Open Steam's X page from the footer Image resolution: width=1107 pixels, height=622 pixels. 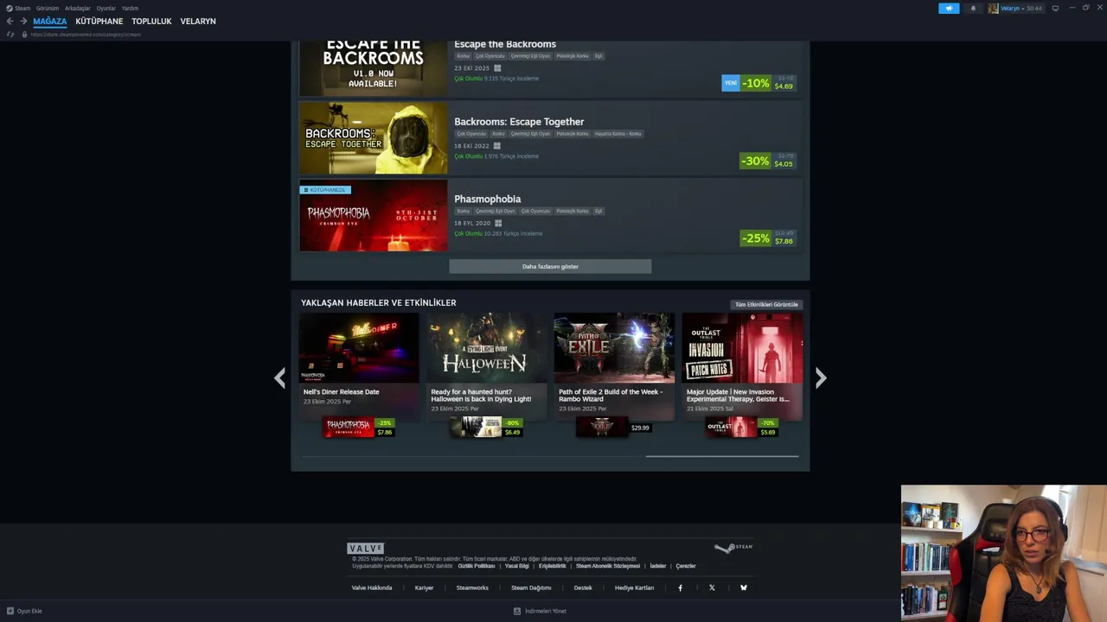coord(712,587)
